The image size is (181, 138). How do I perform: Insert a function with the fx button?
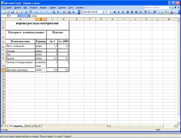pos(29,16)
